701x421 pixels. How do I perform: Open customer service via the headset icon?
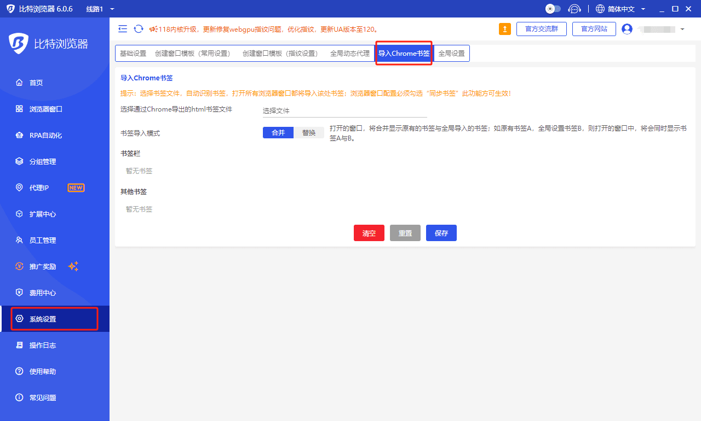pos(574,8)
